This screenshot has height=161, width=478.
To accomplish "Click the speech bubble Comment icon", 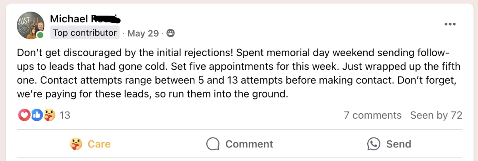I will 213,144.
